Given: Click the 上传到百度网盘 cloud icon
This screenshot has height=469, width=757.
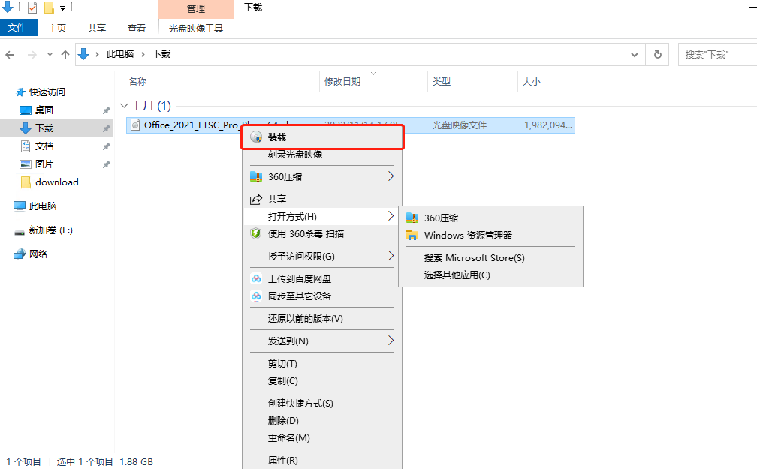Looking at the screenshot, I should coord(256,278).
